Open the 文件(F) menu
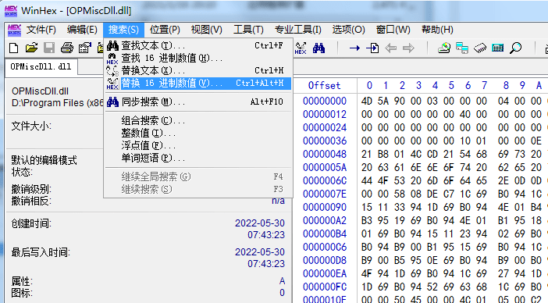The image size is (548, 303). point(41,30)
